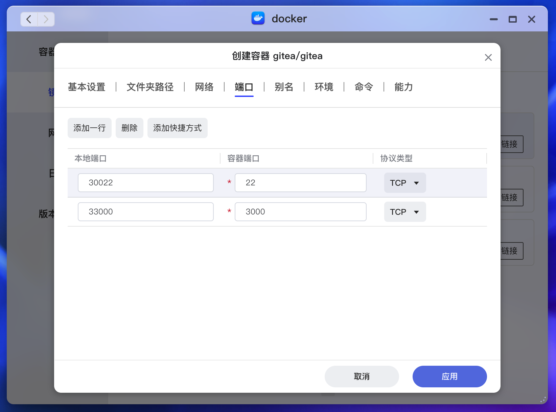This screenshot has height=412, width=556.
Task: Edit container port field 3000
Action: click(301, 212)
